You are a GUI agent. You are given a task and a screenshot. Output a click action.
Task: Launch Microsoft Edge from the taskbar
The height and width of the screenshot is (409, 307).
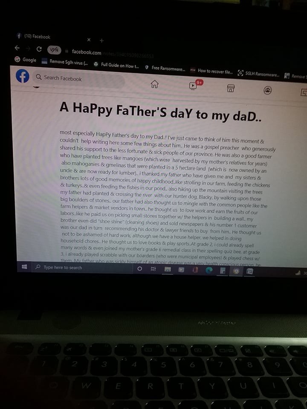209,271
